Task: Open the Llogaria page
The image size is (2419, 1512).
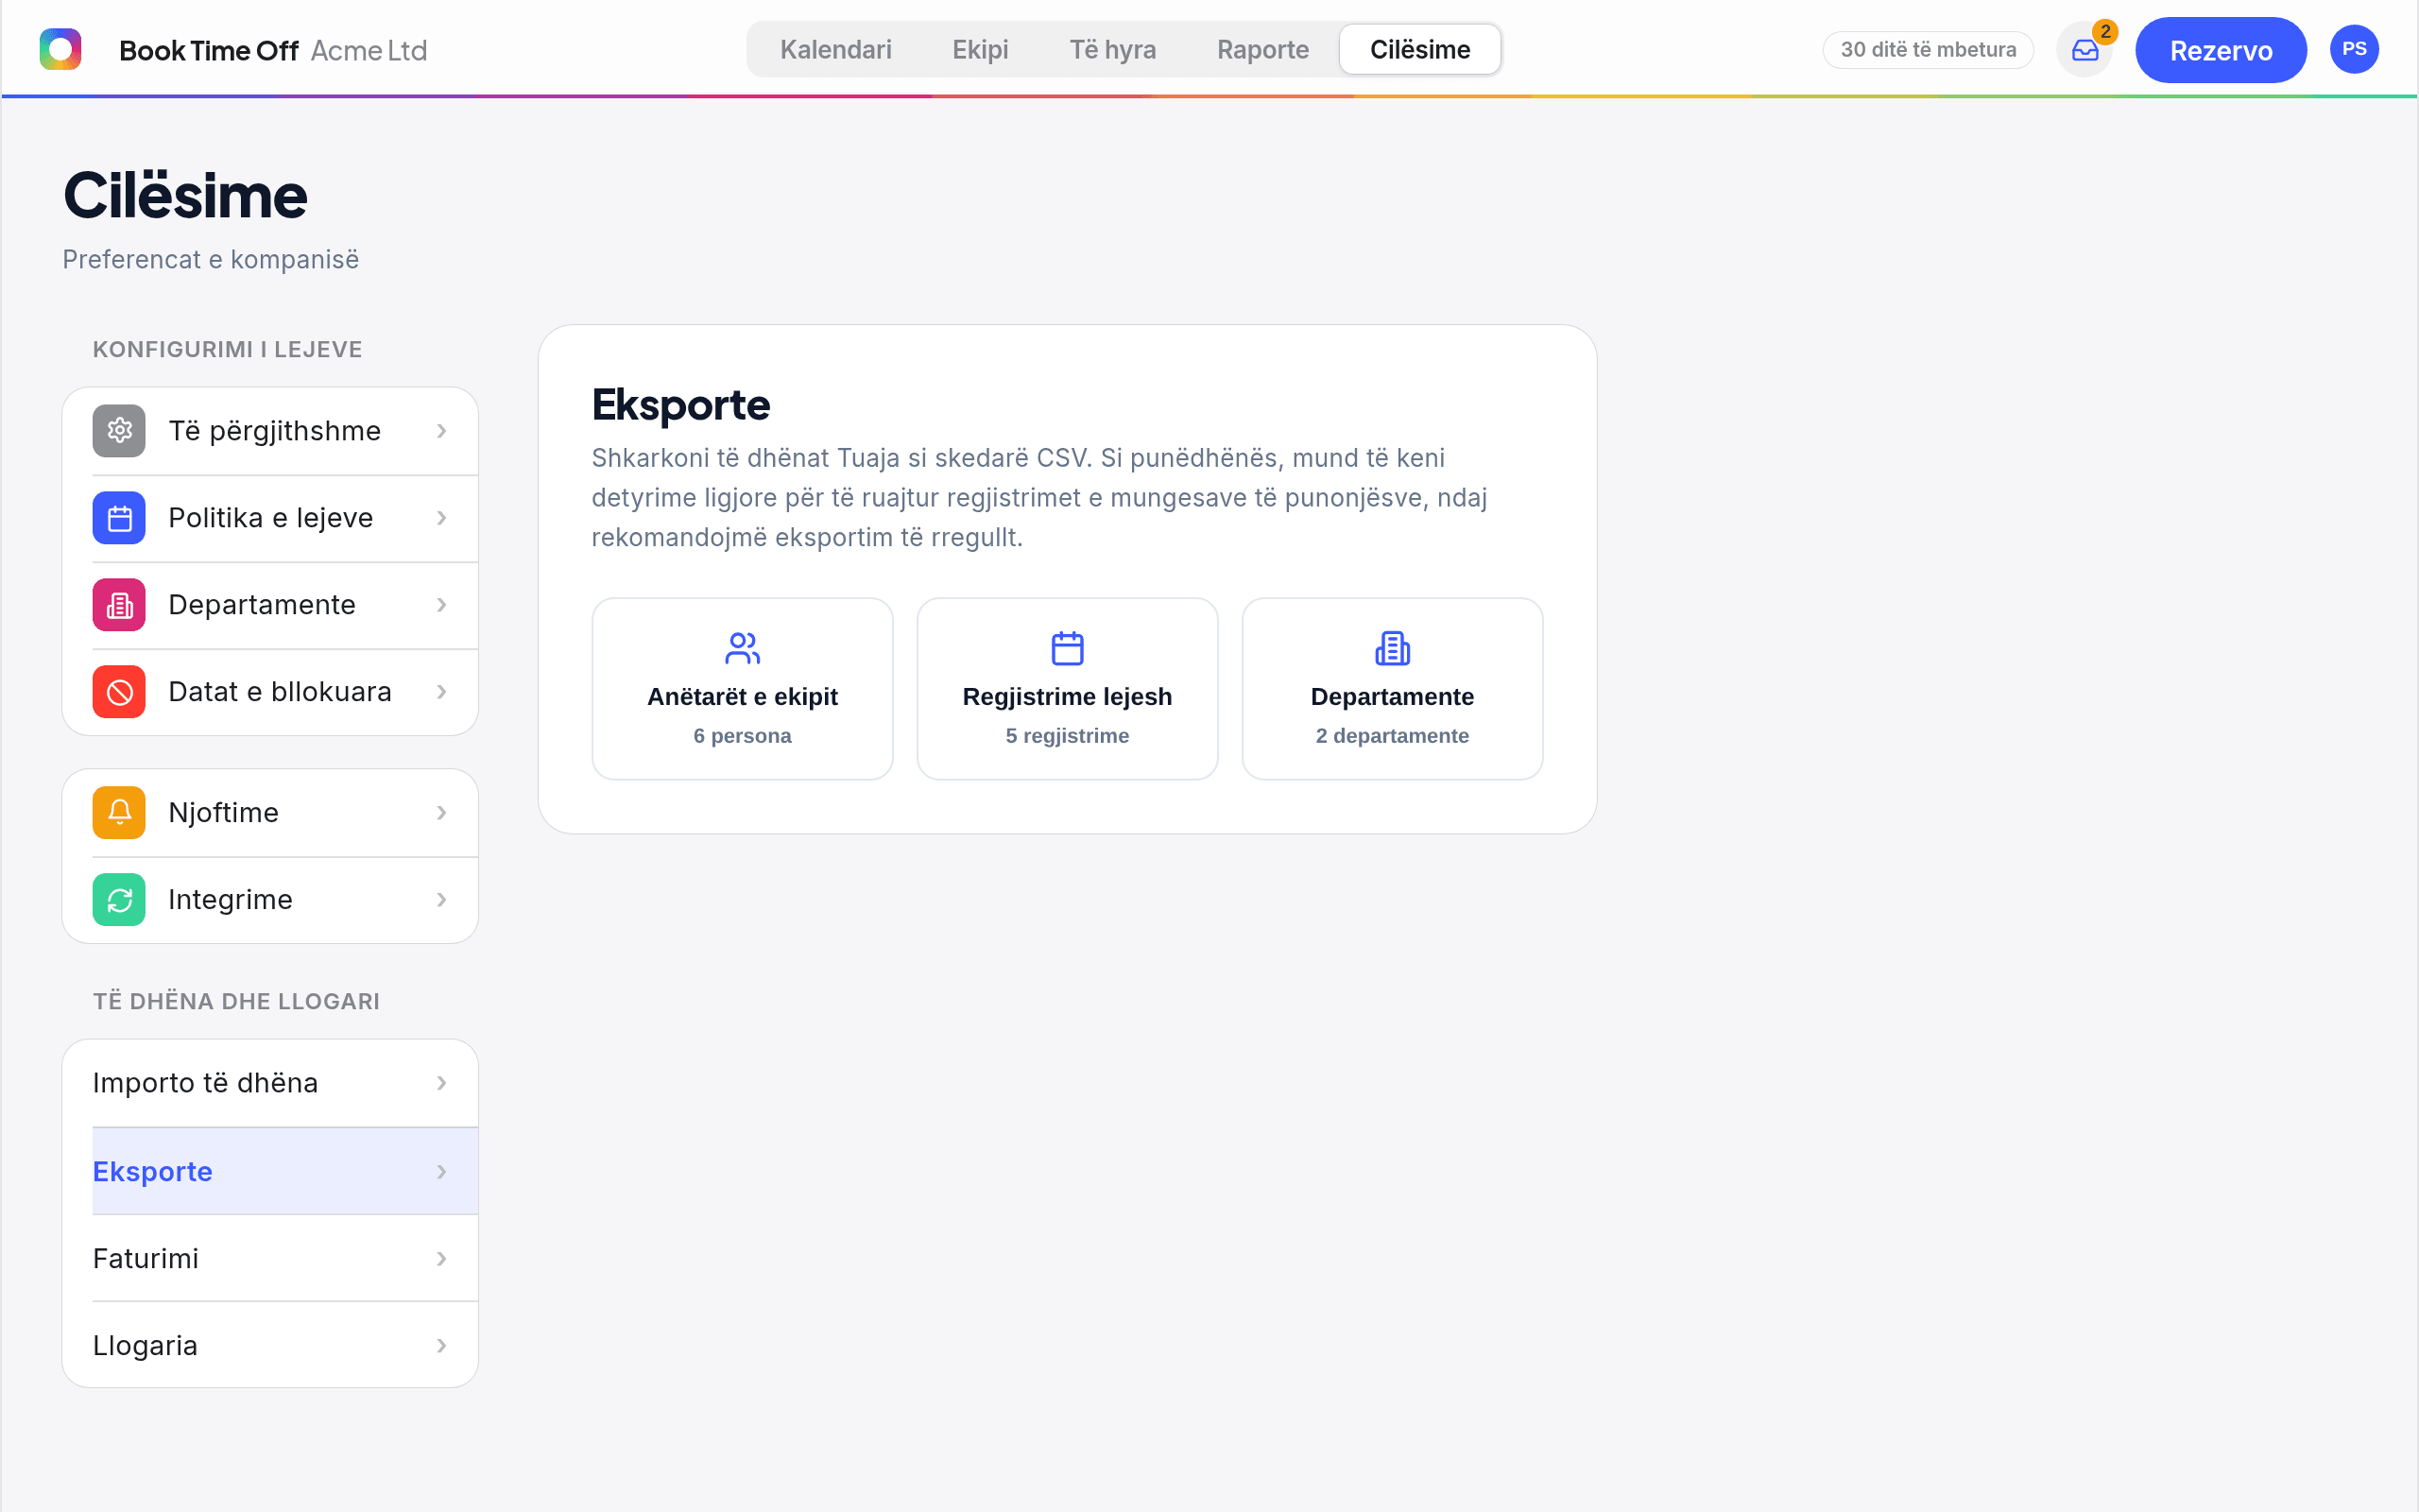Action: click(270, 1346)
